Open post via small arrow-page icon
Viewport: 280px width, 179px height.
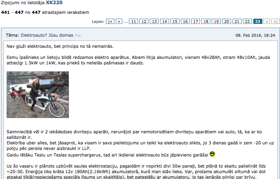[x=78, y=35]
